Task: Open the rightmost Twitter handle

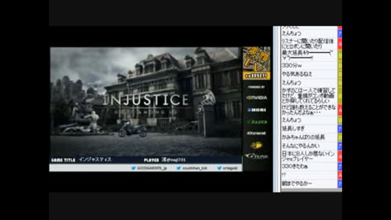Action: (x=231, y=168)
